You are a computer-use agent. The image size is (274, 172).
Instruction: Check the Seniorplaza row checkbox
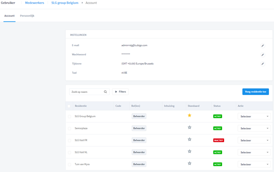(69, 129)
